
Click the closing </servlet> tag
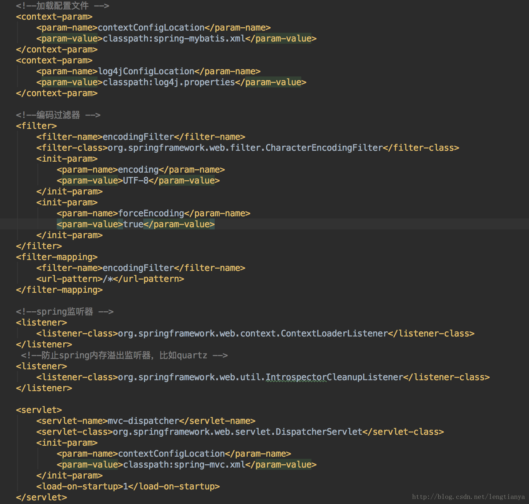(41, 497)
